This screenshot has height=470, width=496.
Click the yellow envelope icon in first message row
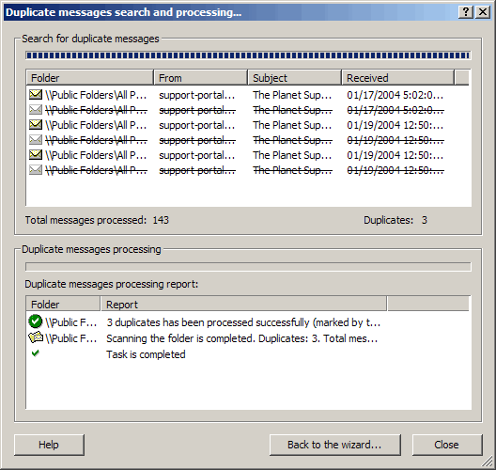coord(36,94)
